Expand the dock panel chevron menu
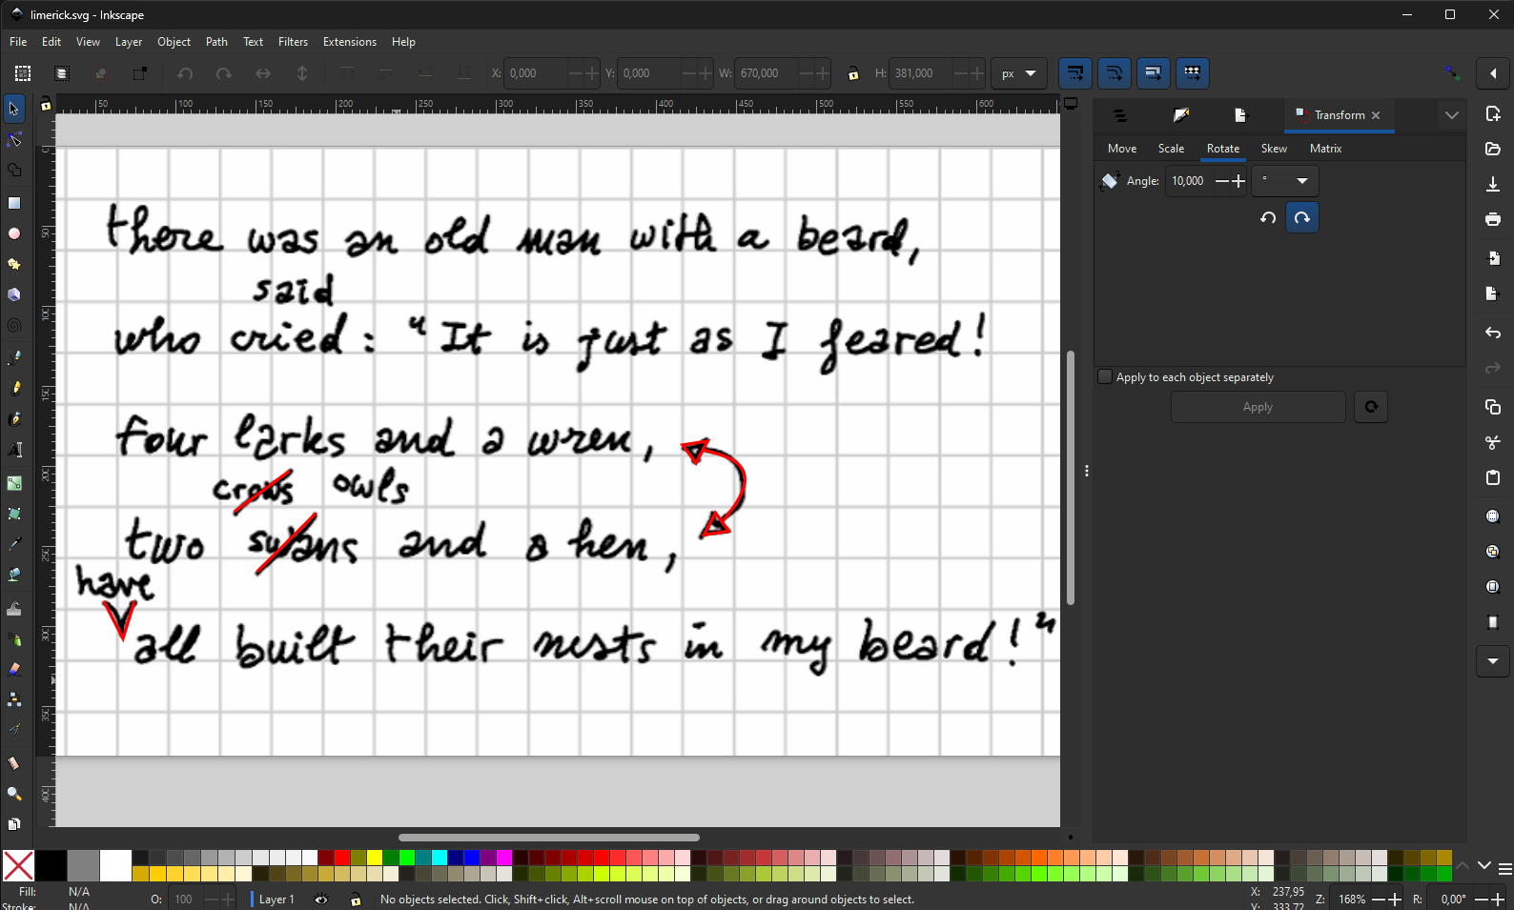1514x910 pixels. [1451, 115]
